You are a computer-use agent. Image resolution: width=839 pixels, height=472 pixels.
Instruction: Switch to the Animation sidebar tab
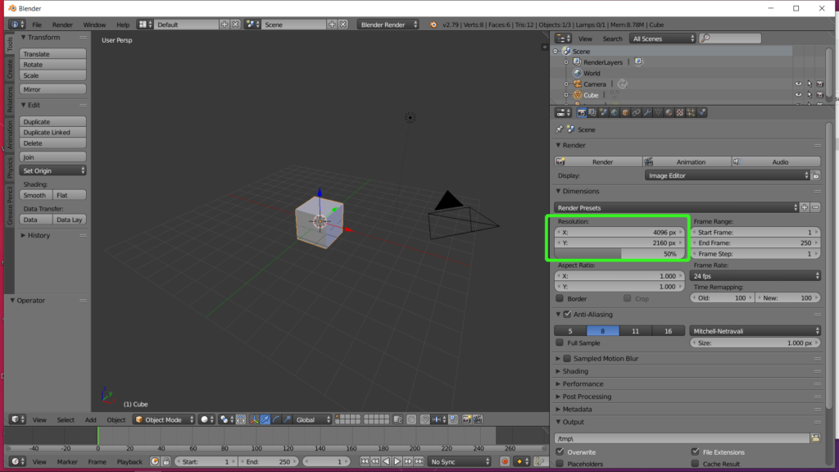point(10,134)
